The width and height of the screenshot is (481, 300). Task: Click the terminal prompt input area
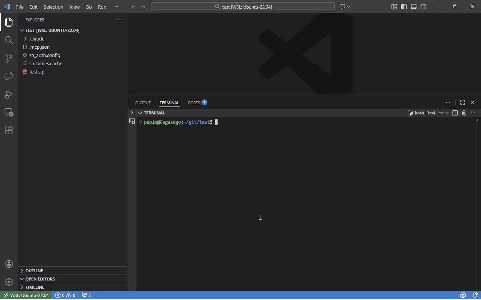(x=216, y=122)
